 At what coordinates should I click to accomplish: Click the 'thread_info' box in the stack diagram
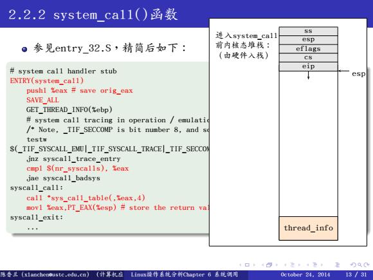pyautogui.click(x=308, y=228)
